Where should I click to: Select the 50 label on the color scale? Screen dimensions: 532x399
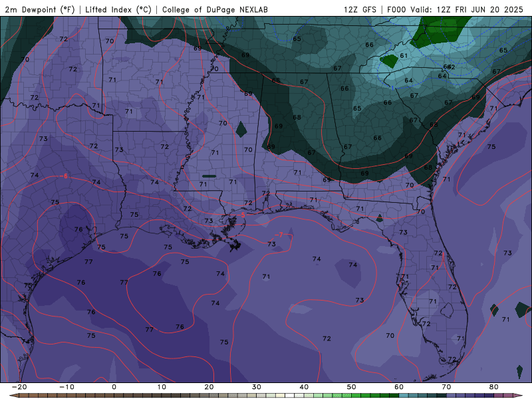pos(352,387)
